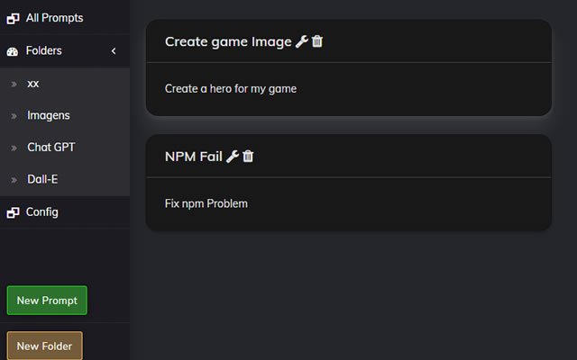Click the wrench icon for Create game Image
Viewport: 577px width, 360px height.
302,41
